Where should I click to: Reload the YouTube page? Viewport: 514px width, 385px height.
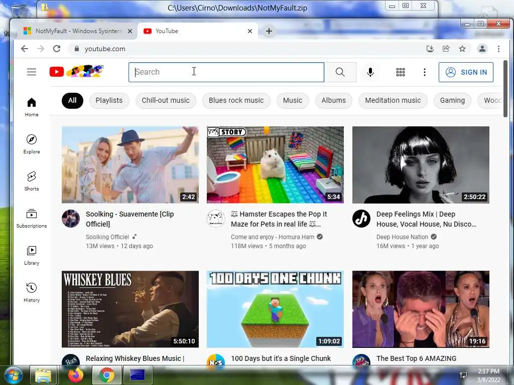[57, 49]
